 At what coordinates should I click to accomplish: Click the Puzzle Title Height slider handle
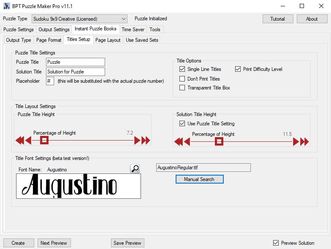click(x=44, y=140)
